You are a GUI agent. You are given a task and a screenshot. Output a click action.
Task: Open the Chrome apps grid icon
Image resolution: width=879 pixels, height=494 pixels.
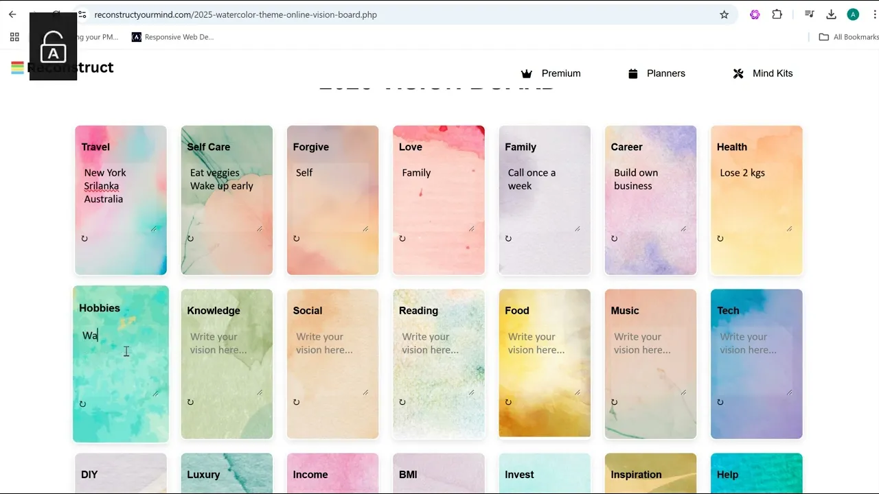coord(14,37)
